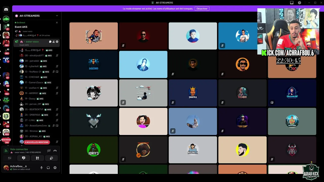This screenshot has width=324, height=182.
Task: Open the server with badge 109
Action: pyautogui.click(x=6, y=43)
